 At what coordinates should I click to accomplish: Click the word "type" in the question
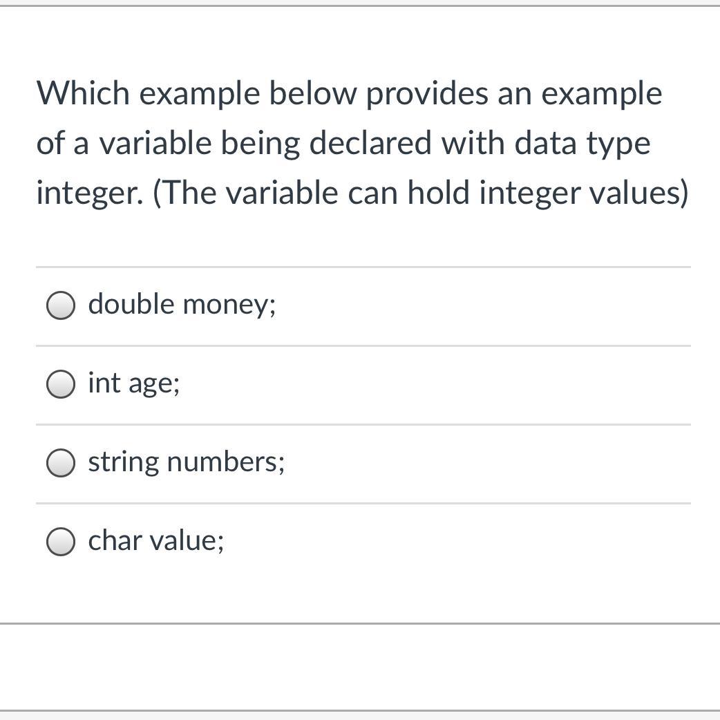[618, 144]
